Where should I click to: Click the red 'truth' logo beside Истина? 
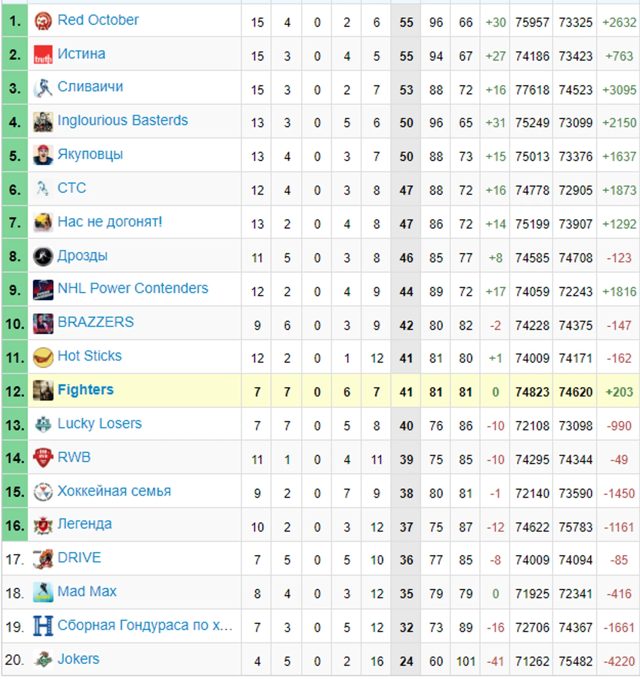pos(43,54)
